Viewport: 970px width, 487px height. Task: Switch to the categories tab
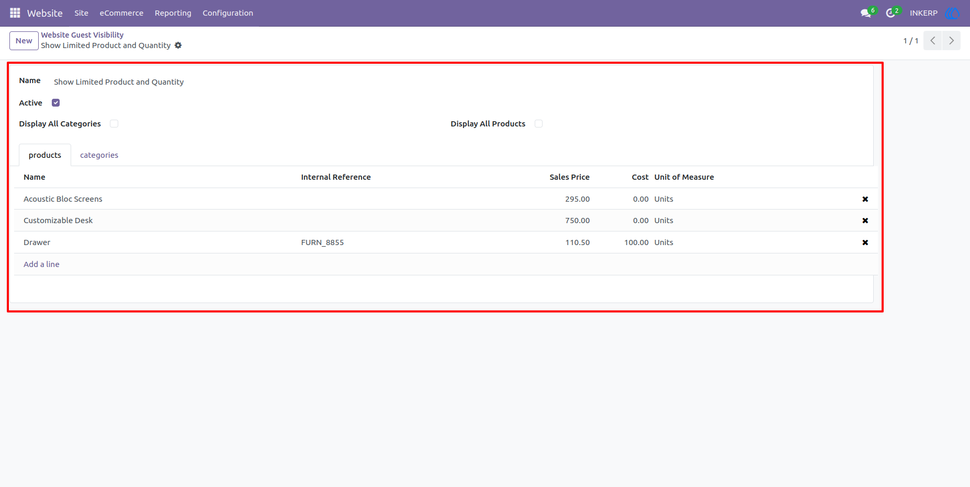pos(99,155)
